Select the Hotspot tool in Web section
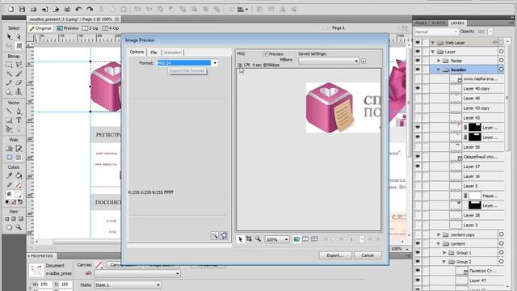 pos(9,149)
